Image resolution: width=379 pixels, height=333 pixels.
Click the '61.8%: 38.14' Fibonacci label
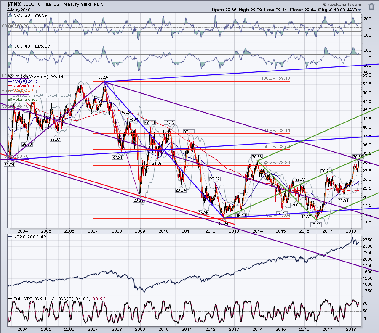[x=277, y=130]
